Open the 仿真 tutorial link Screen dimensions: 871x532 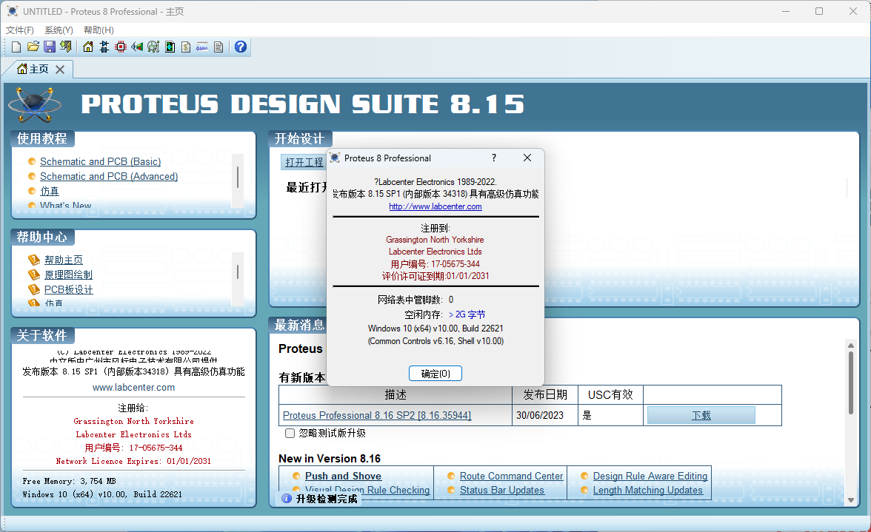50,191
